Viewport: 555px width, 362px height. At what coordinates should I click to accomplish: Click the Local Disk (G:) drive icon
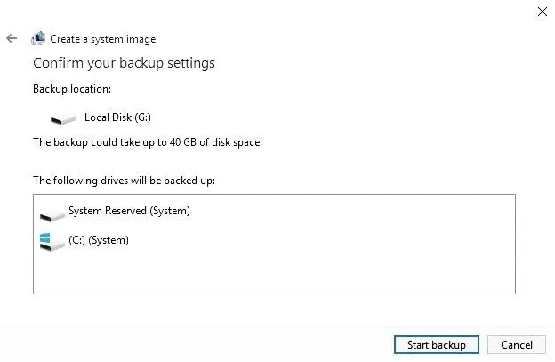(x=62, y=119)
